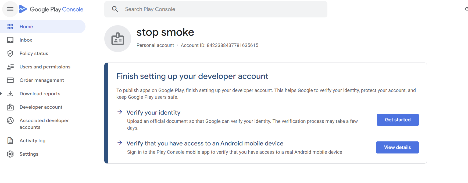The height and width of the screenshot is (183, 468).
Task: Click the Personal account label
Action: coord(155,45)
